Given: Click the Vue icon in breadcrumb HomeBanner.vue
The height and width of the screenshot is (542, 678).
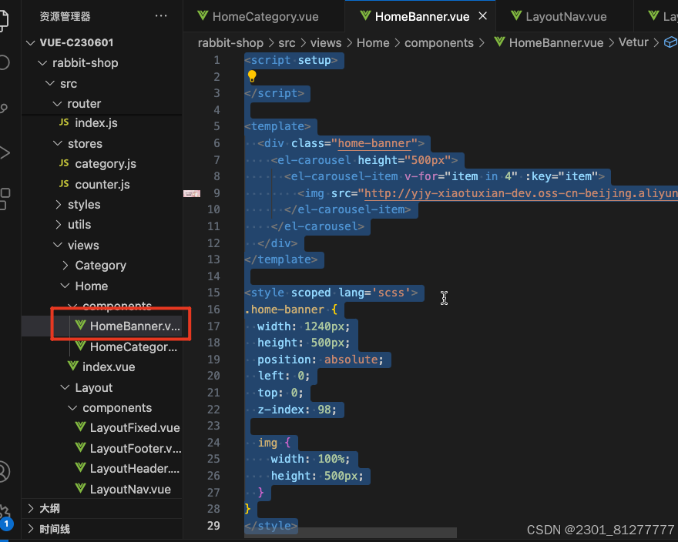Looking at the screenshot, I should (500, 42).
